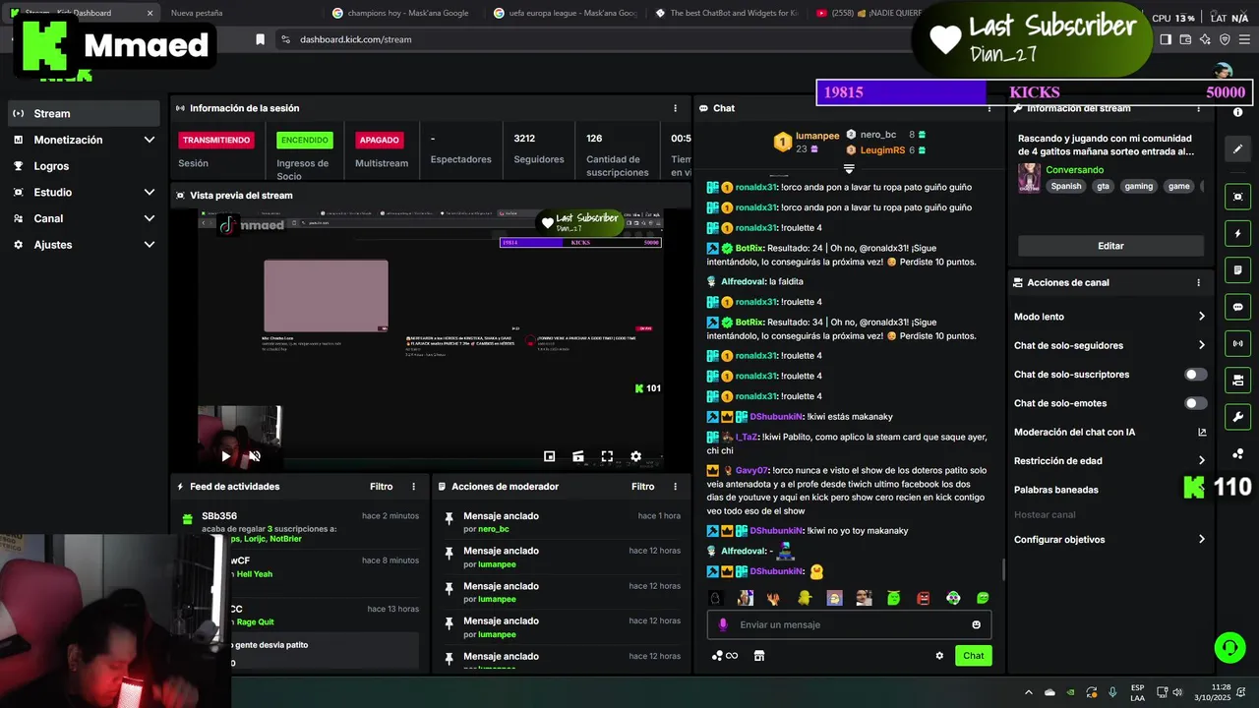
Task: Open chat settings gear icon
Action: (939, 656)
